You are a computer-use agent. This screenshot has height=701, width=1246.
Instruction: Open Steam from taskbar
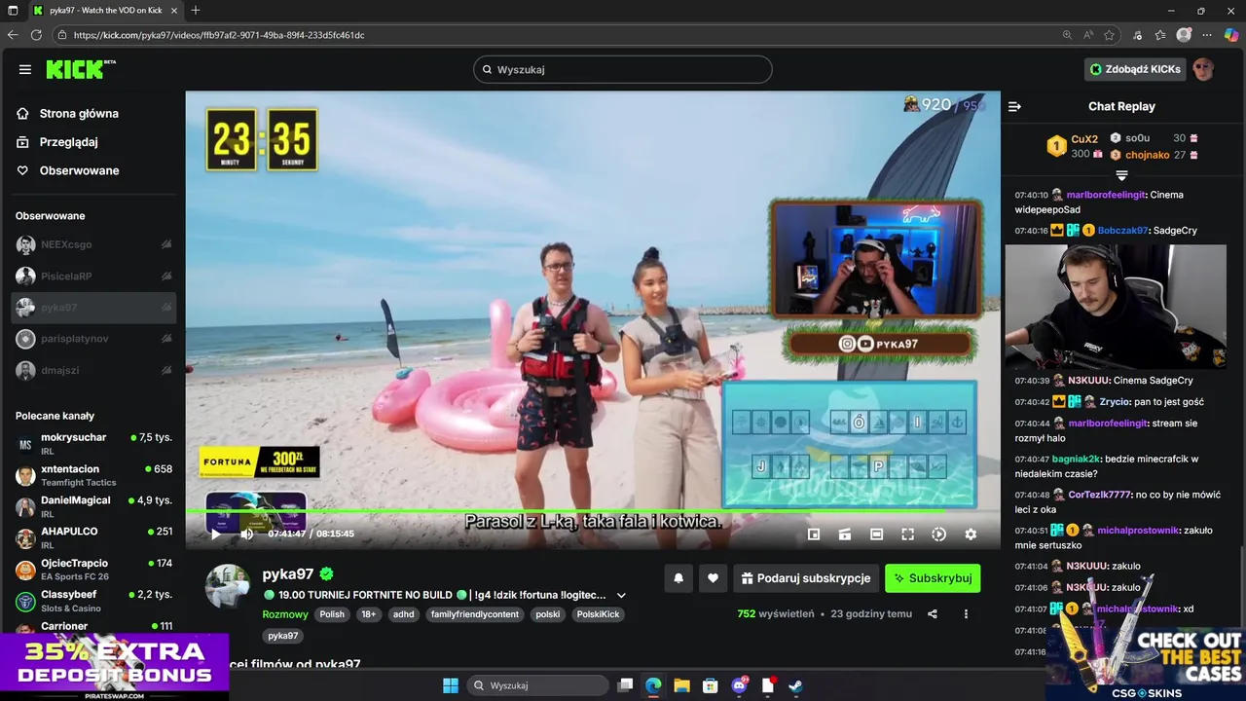tap(795, 685)
